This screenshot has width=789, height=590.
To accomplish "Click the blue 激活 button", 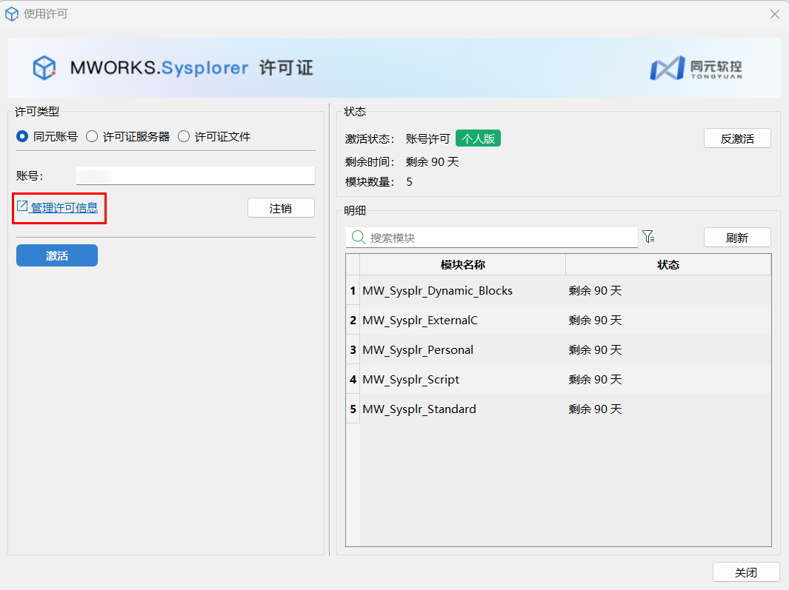I will click(x=57, y=255).
